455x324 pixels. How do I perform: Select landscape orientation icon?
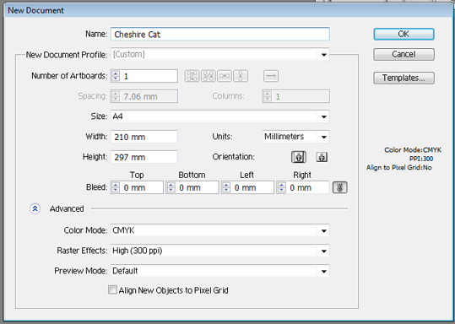click(322, 157)
